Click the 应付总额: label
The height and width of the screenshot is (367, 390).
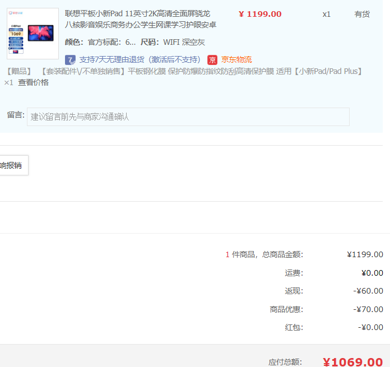coord(285,362)
